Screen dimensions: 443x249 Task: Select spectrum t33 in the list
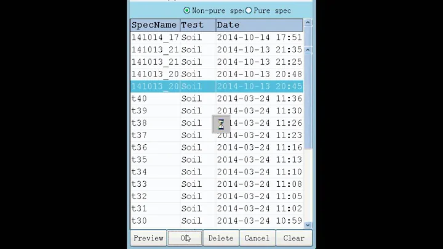coord(217,184)
